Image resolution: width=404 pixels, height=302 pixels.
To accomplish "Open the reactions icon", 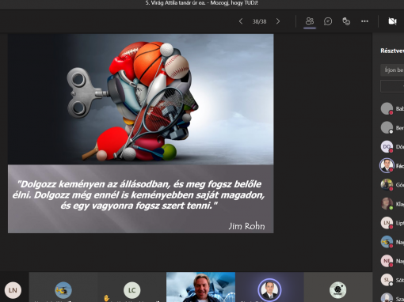I will click(x=346, y=21).
